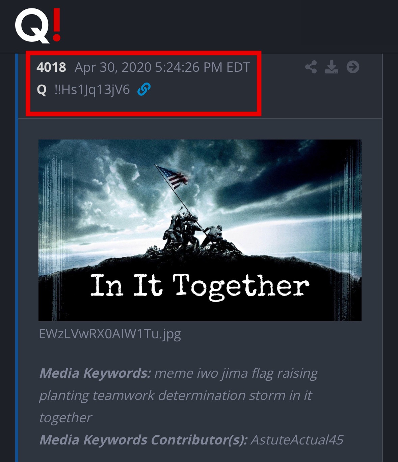
Task: Click the bold Q author name
Action: 42,90
